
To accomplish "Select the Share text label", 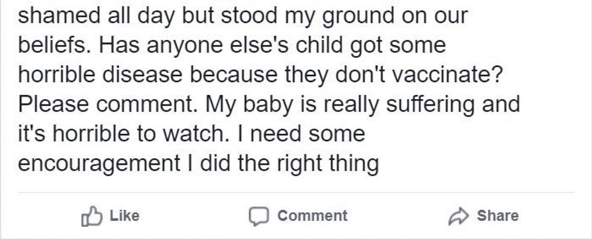I will (497, 215).
